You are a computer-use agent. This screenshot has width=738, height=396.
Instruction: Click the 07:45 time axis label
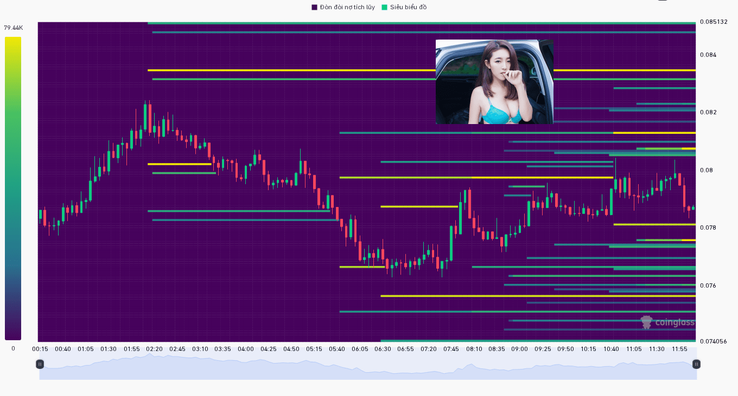(451, 349)
